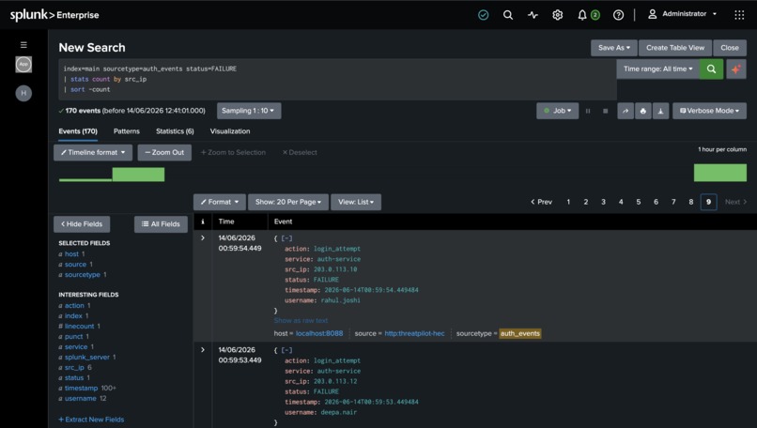Open the settings gear icon
Image resolution: width=757 pixels, height=428 pixels.
[x=558, y=15]
